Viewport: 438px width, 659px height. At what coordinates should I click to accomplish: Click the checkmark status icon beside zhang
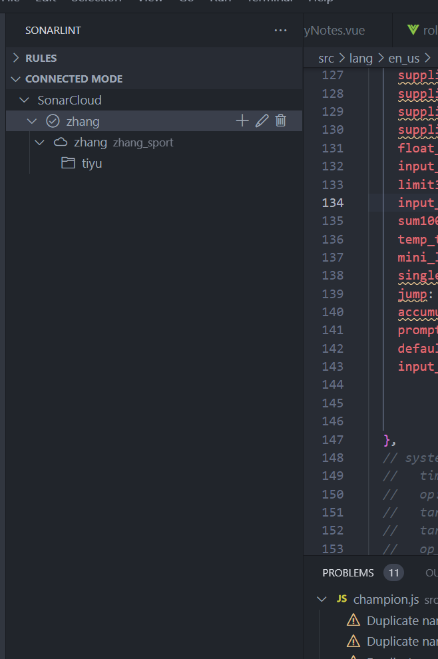click(53, 121)
